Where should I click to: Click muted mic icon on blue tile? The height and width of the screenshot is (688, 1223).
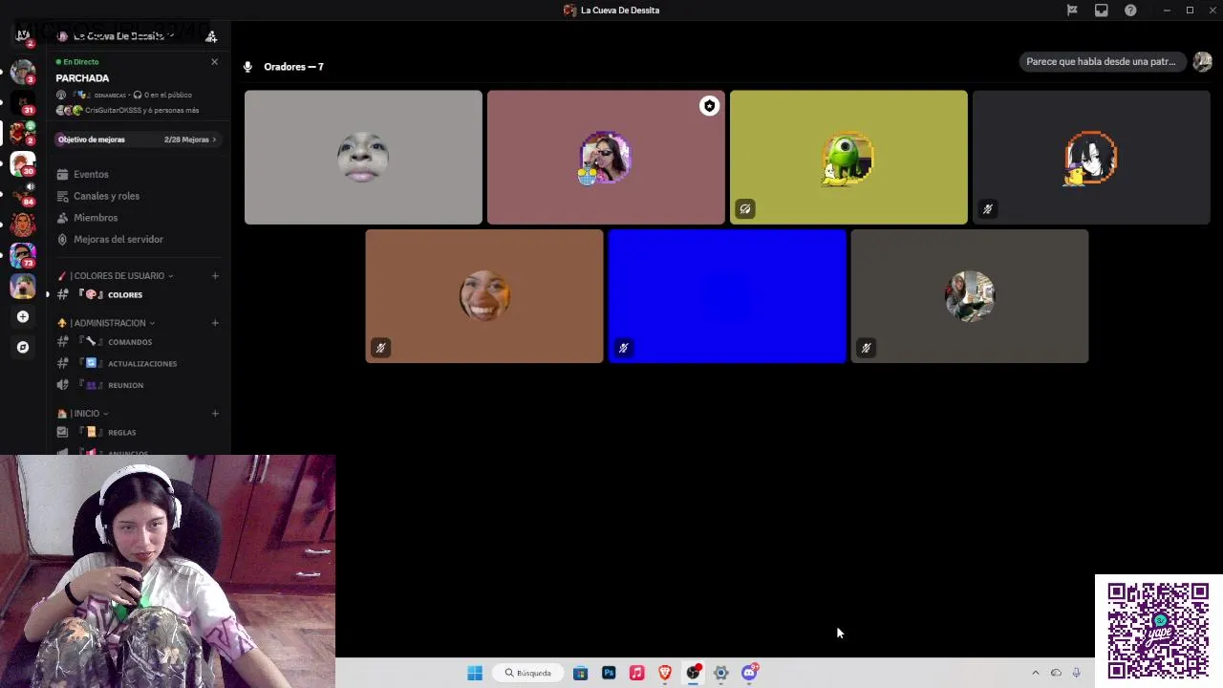[623, 348]
